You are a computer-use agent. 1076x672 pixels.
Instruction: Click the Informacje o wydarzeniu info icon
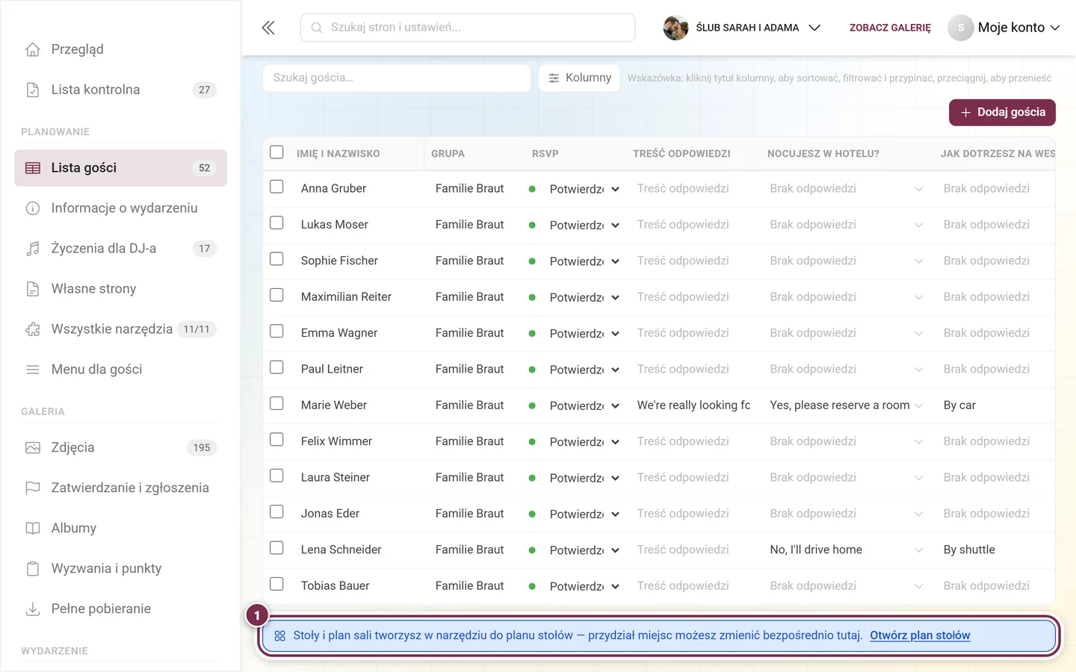[33, 208]
